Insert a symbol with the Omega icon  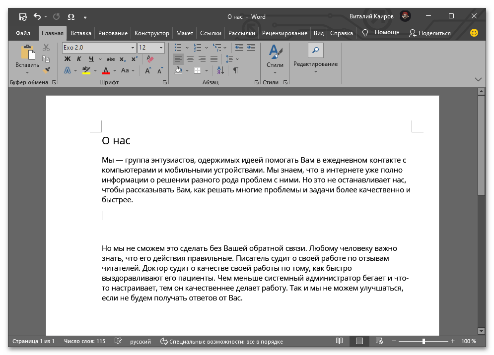[x=71, y=17]
